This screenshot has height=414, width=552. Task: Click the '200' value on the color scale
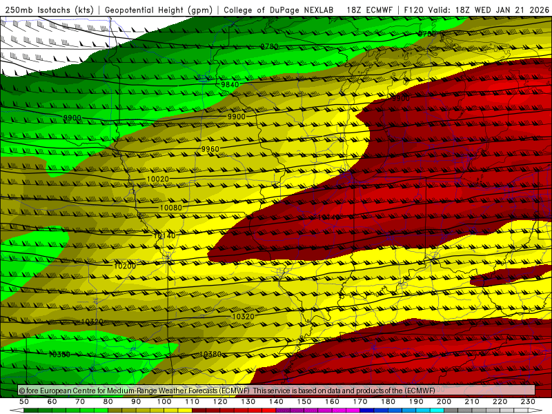pos(444,402)
